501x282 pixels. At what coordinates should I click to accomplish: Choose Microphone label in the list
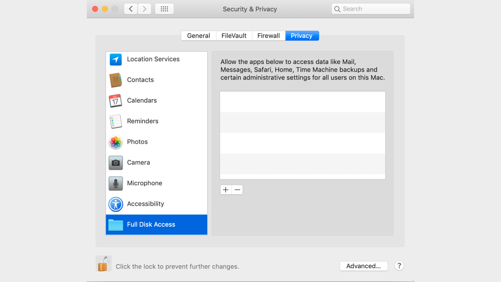click(145, 183)
